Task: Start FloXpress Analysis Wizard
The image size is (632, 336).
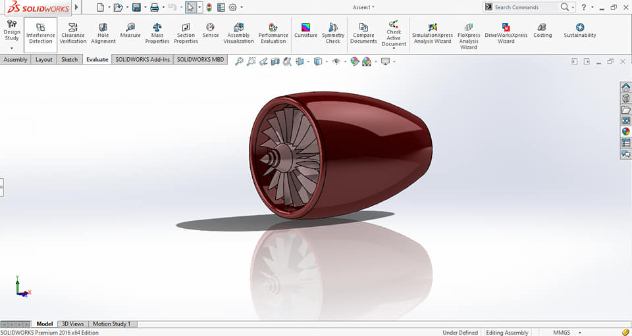Action: point(469,36)
